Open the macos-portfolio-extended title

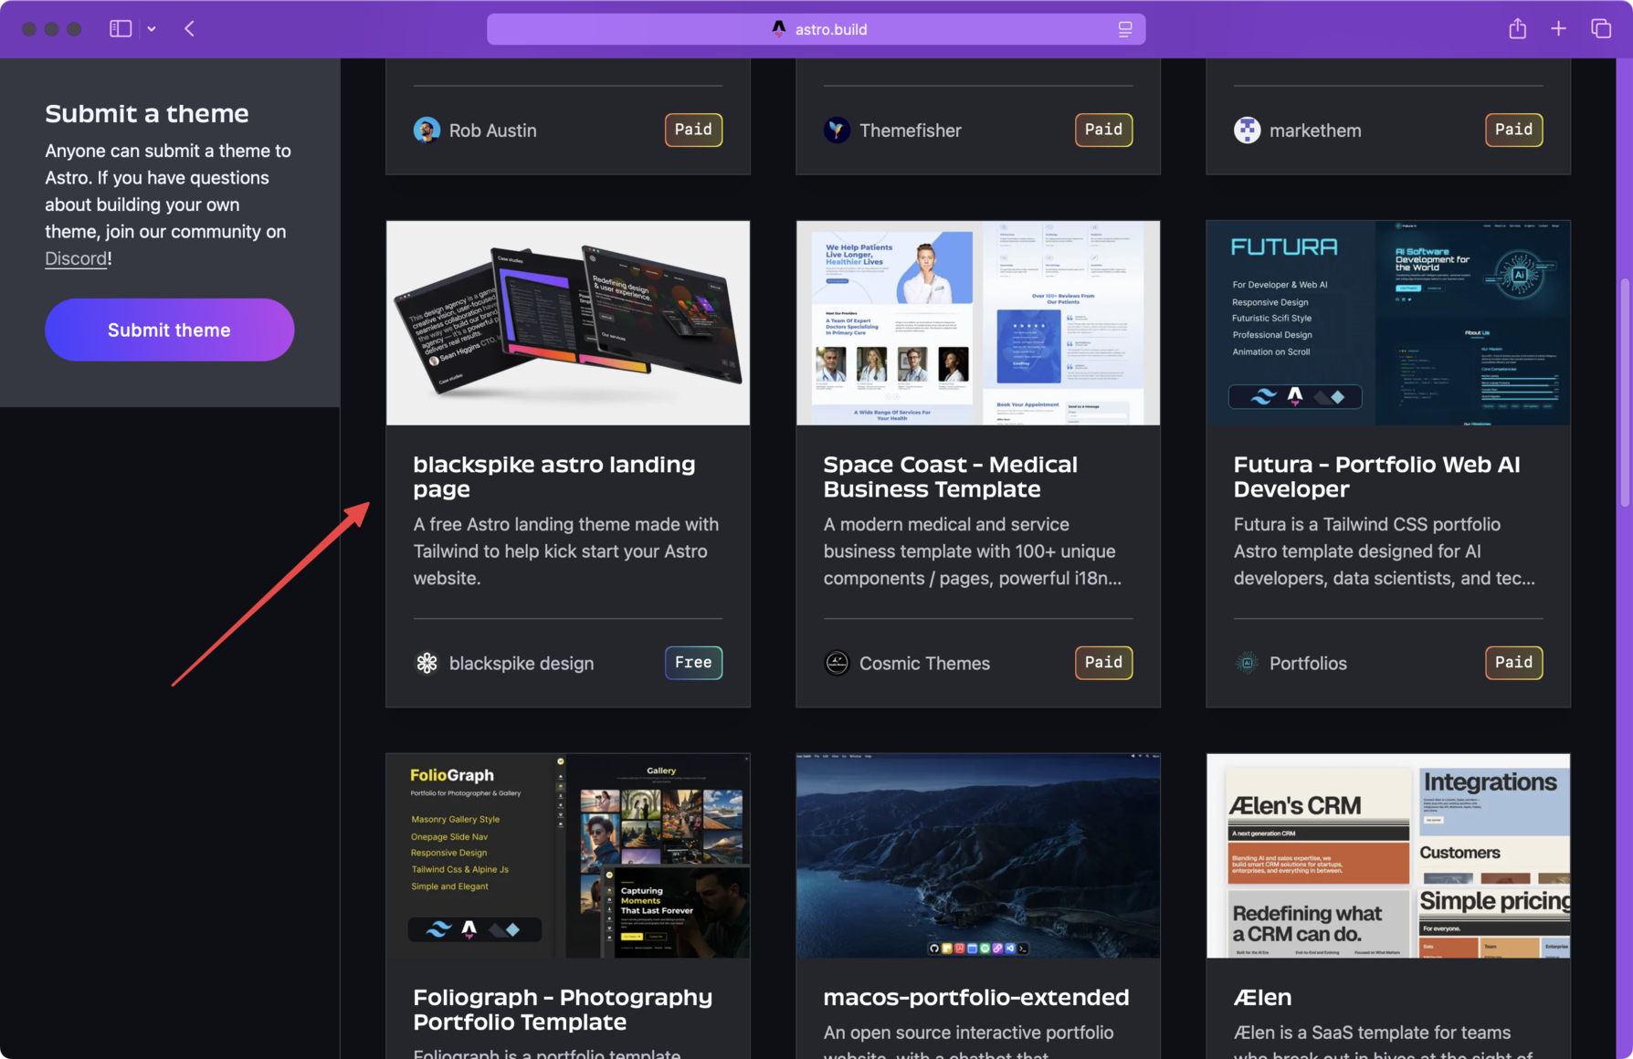pyautogui.click(x=976, y=997)
